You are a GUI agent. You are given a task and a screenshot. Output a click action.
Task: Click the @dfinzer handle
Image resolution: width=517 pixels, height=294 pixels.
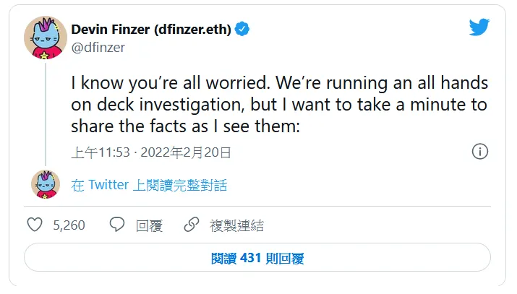coord(98,47)
